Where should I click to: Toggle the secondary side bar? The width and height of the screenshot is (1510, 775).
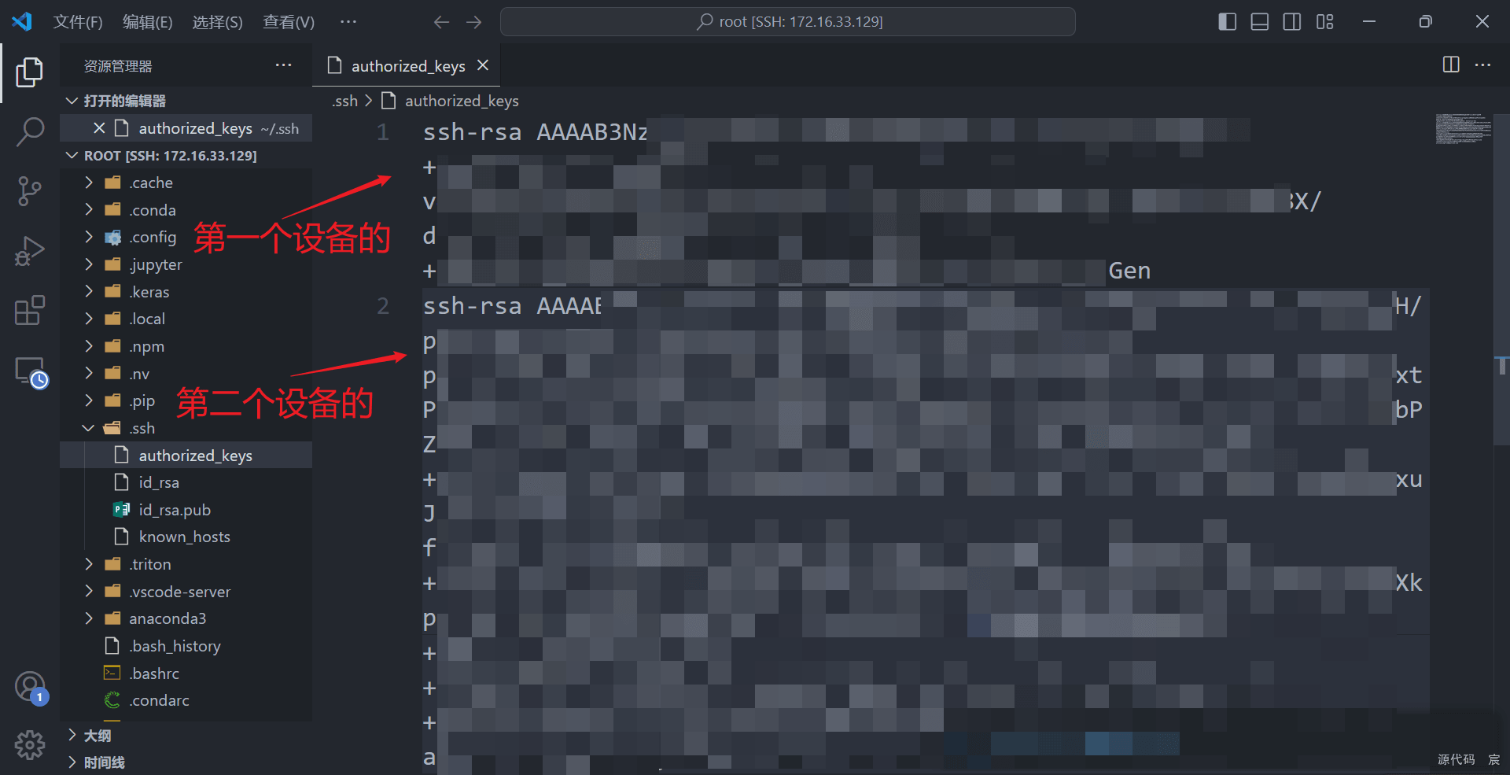tap(1291, 22)
